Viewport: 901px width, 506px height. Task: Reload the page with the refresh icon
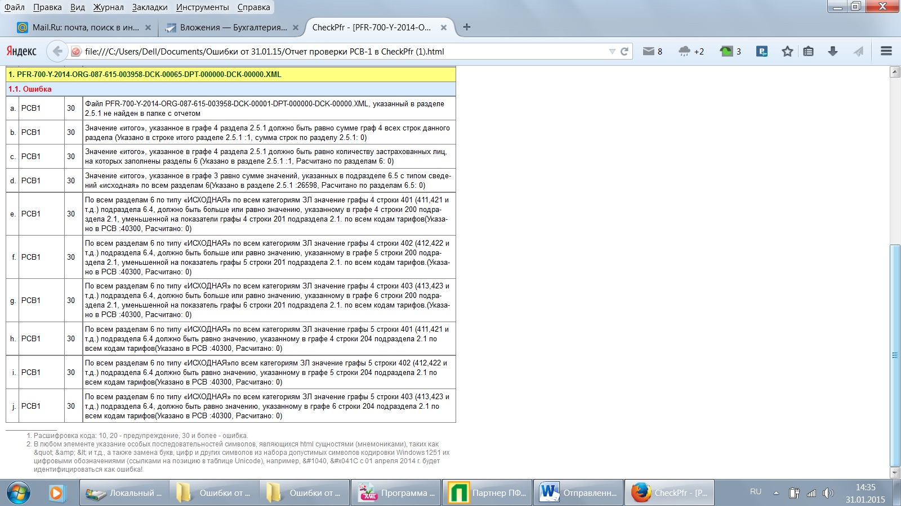pos(625,51)
